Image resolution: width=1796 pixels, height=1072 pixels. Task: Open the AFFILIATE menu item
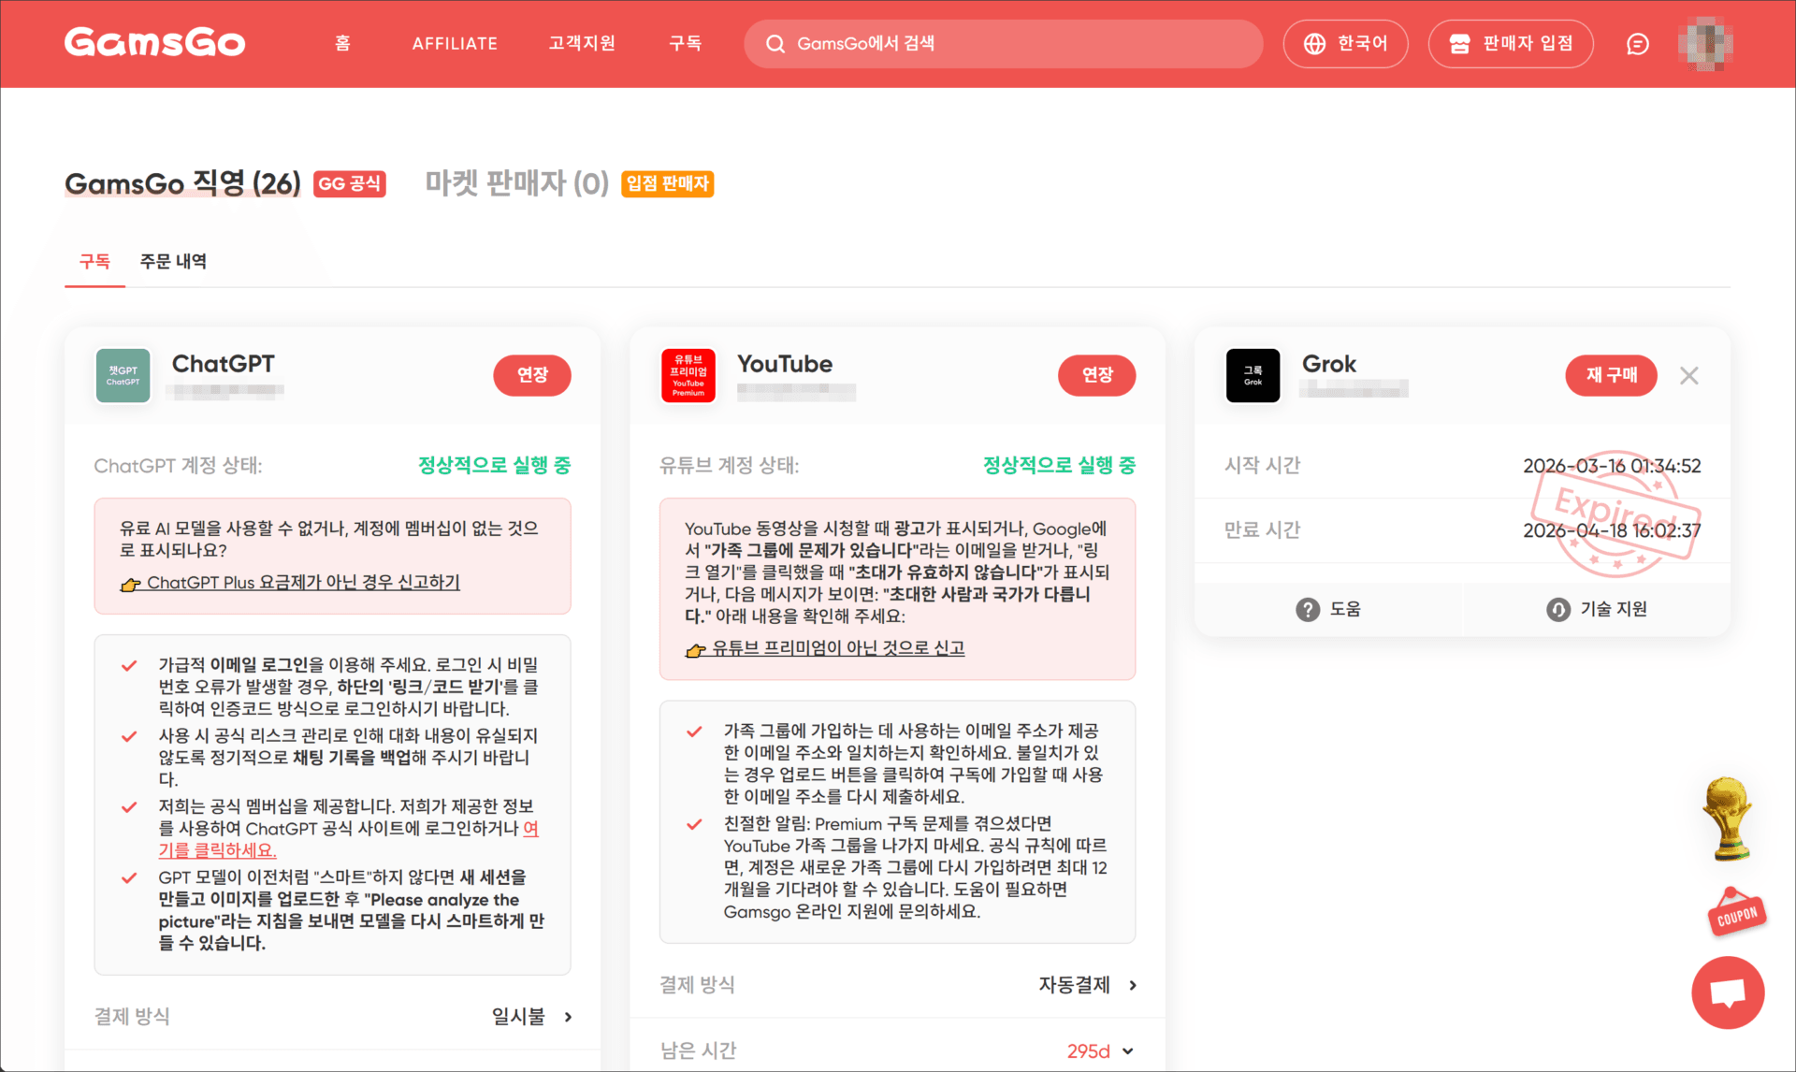click(455, 43)
